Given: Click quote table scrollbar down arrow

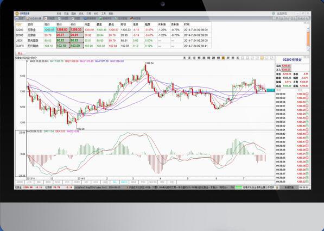Looking at the screenshot, I should click(308, 50).
